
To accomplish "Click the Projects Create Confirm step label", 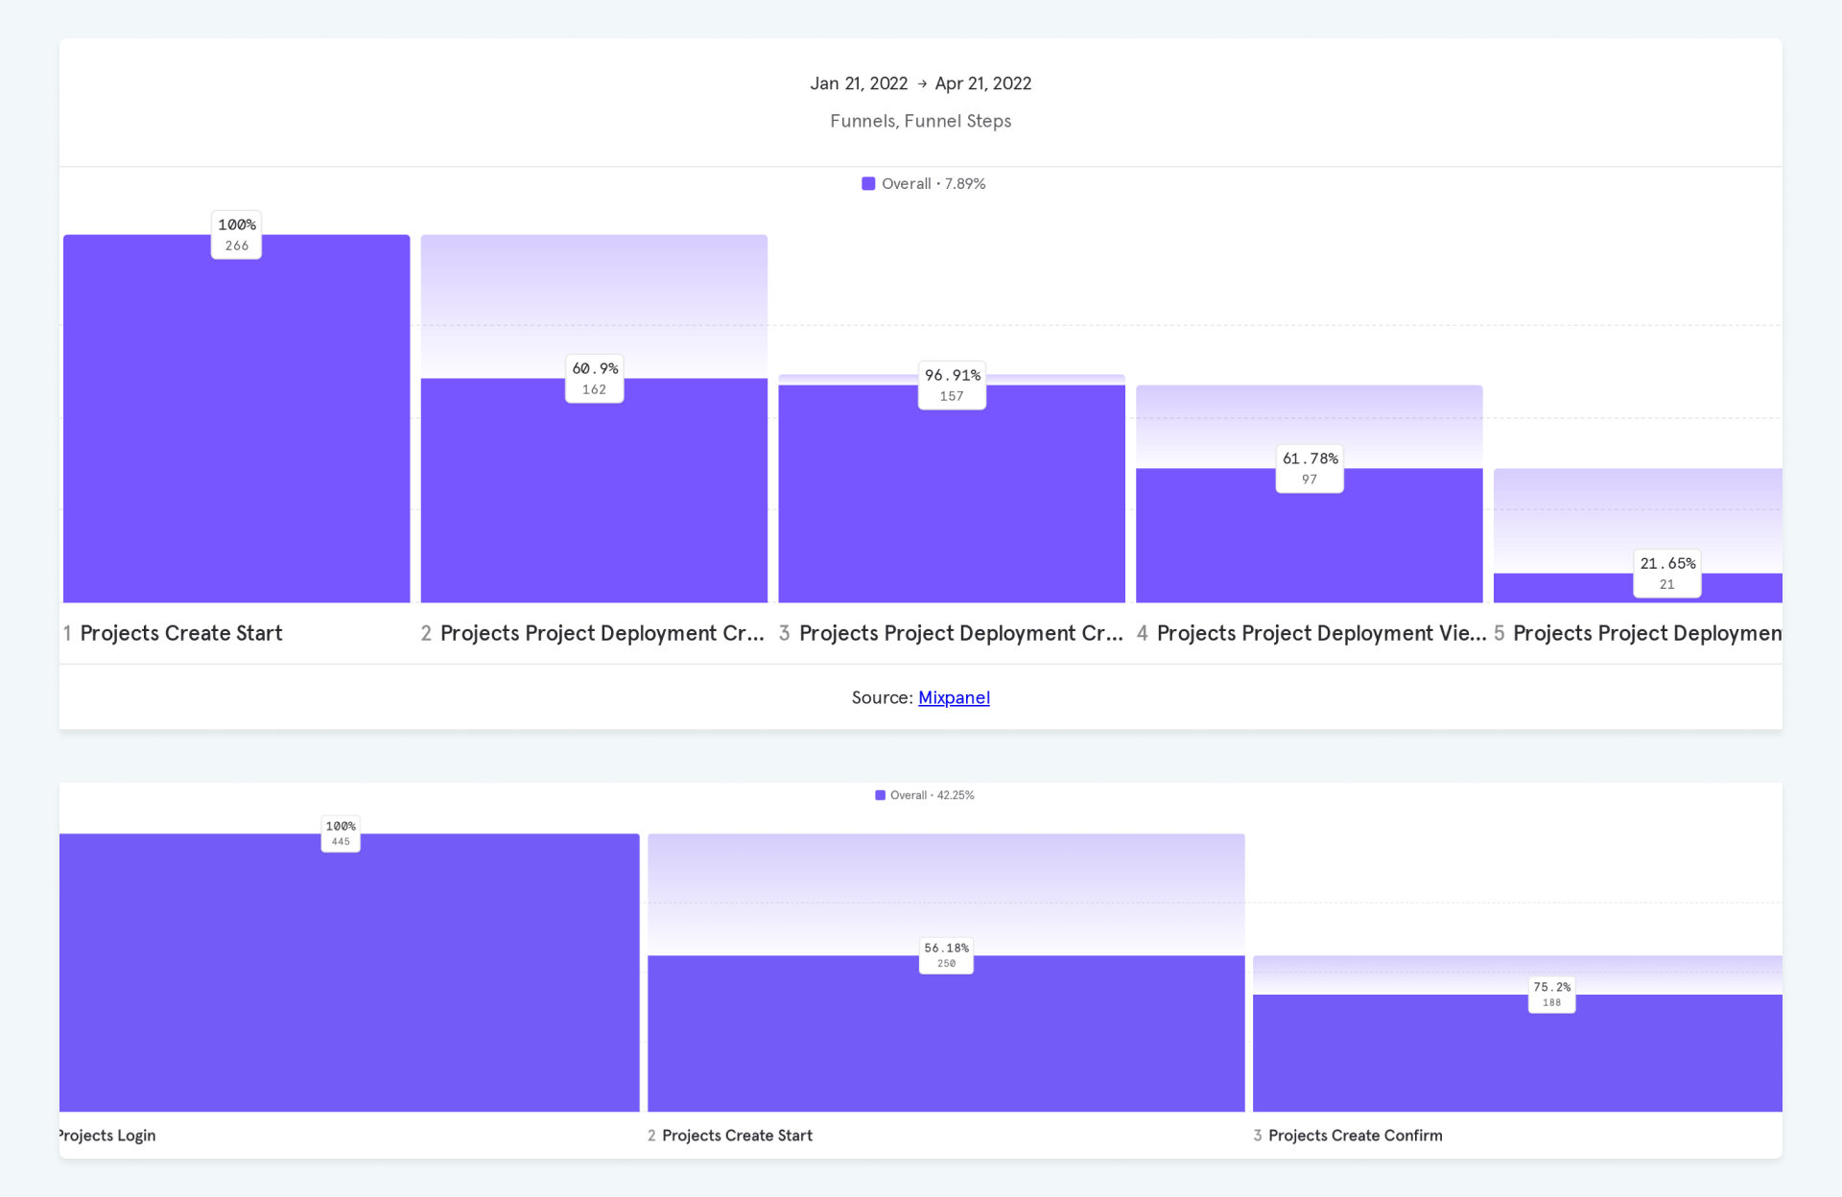I will (x=1355, y=1136).
